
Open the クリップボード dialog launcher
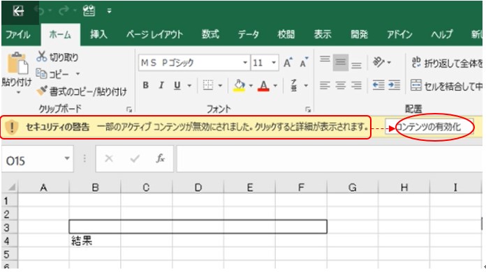coord(129,109)
